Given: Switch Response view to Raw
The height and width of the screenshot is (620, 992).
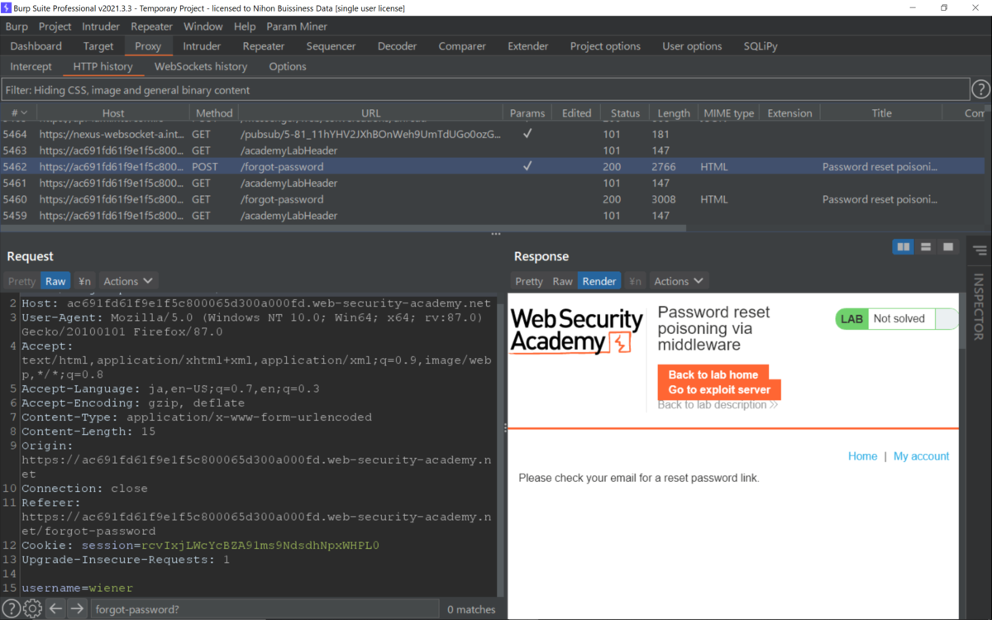Looking at the screenshot, I should click(x=562, y=281).
